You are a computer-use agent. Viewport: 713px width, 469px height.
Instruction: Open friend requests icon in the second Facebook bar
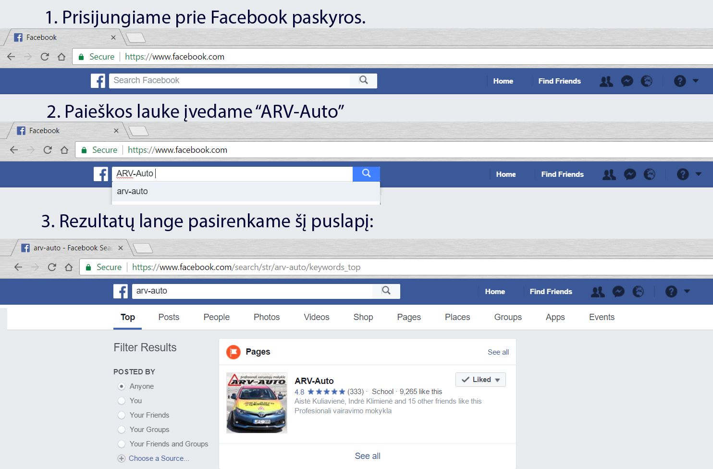tap(609, 174)
